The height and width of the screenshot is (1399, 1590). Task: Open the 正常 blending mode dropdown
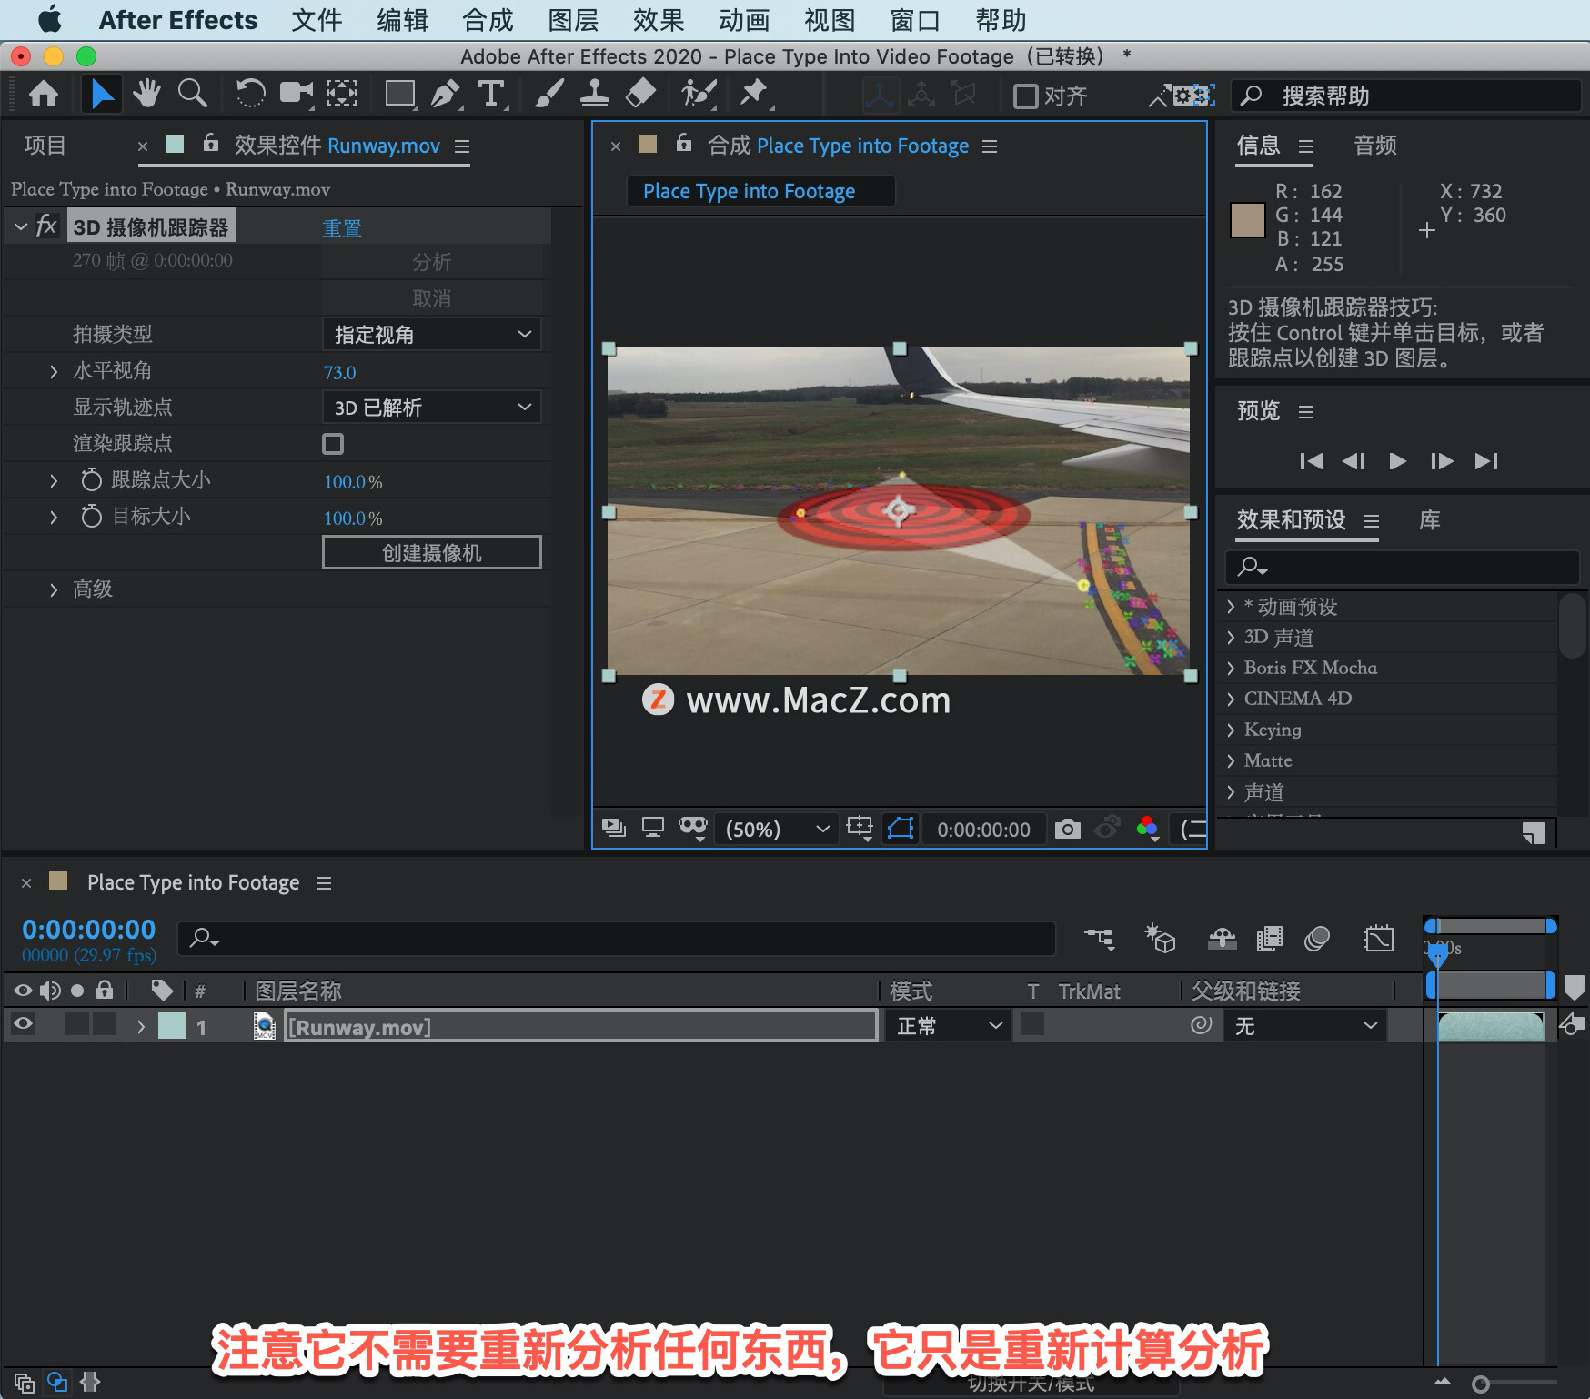(x=949, y=1026)
